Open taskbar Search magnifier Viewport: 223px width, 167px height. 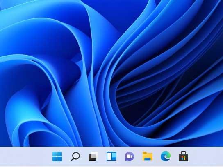click(75, 156)
